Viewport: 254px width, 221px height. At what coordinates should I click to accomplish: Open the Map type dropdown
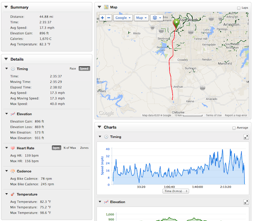pyautogui.click(x=141, y=18)
